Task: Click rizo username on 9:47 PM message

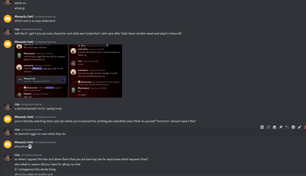Action: (x=17, y=29)
